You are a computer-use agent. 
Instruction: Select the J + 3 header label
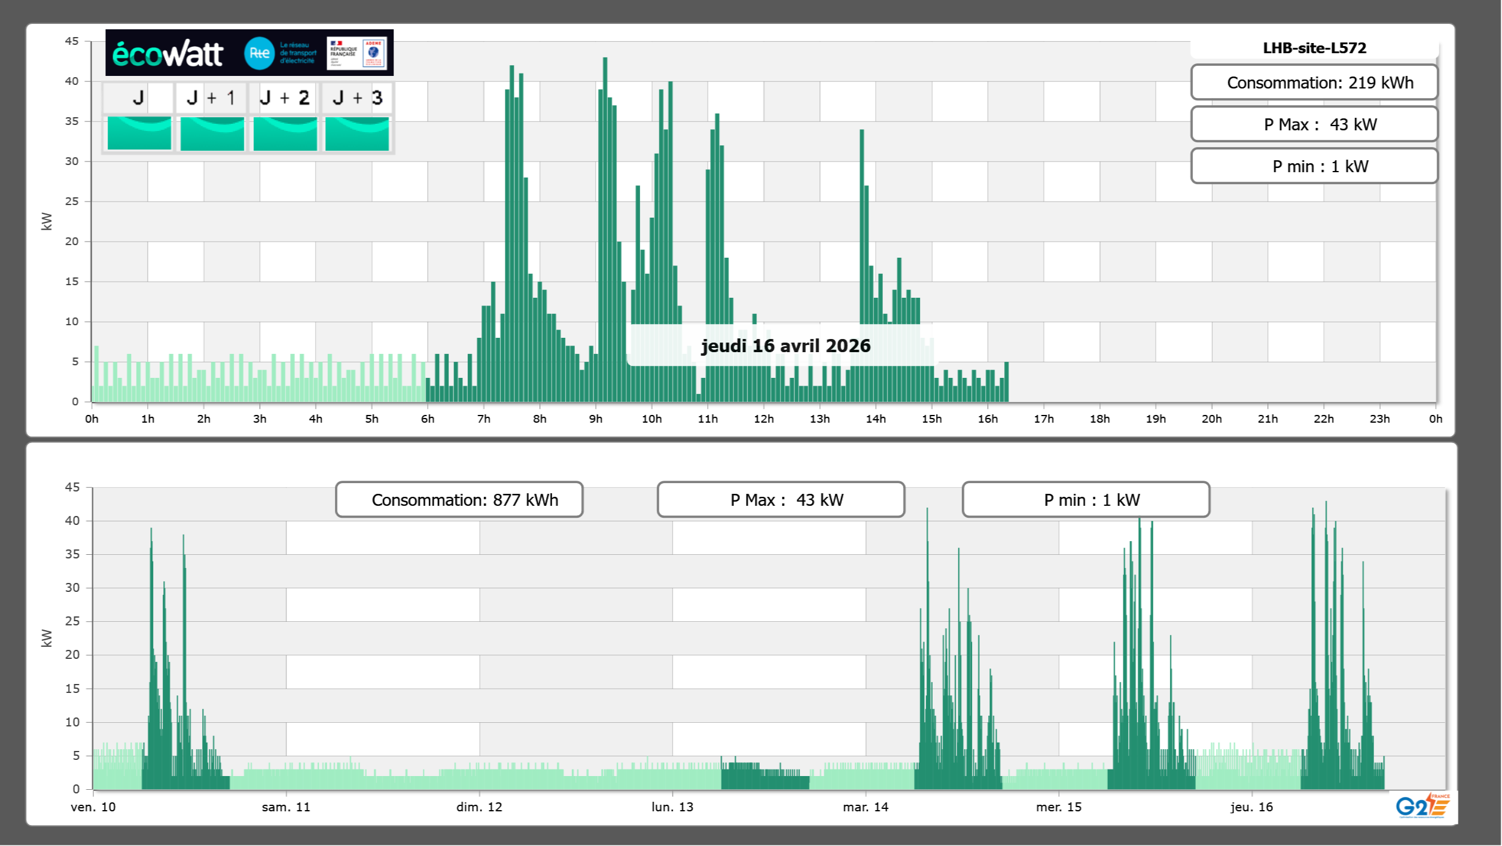(x=357, y=97)
